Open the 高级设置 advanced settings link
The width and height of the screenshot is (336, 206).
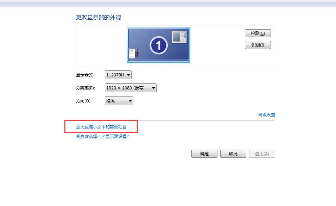click(x=267, y=115)
